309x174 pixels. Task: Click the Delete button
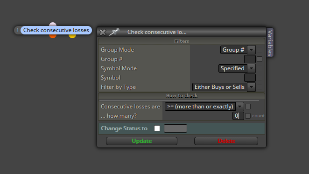tap(226, 141)
